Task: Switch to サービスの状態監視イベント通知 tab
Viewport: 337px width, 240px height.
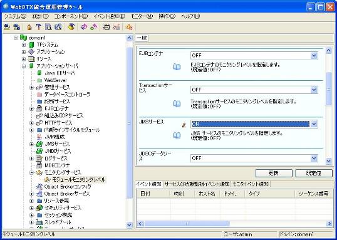Action: (197, 184)
